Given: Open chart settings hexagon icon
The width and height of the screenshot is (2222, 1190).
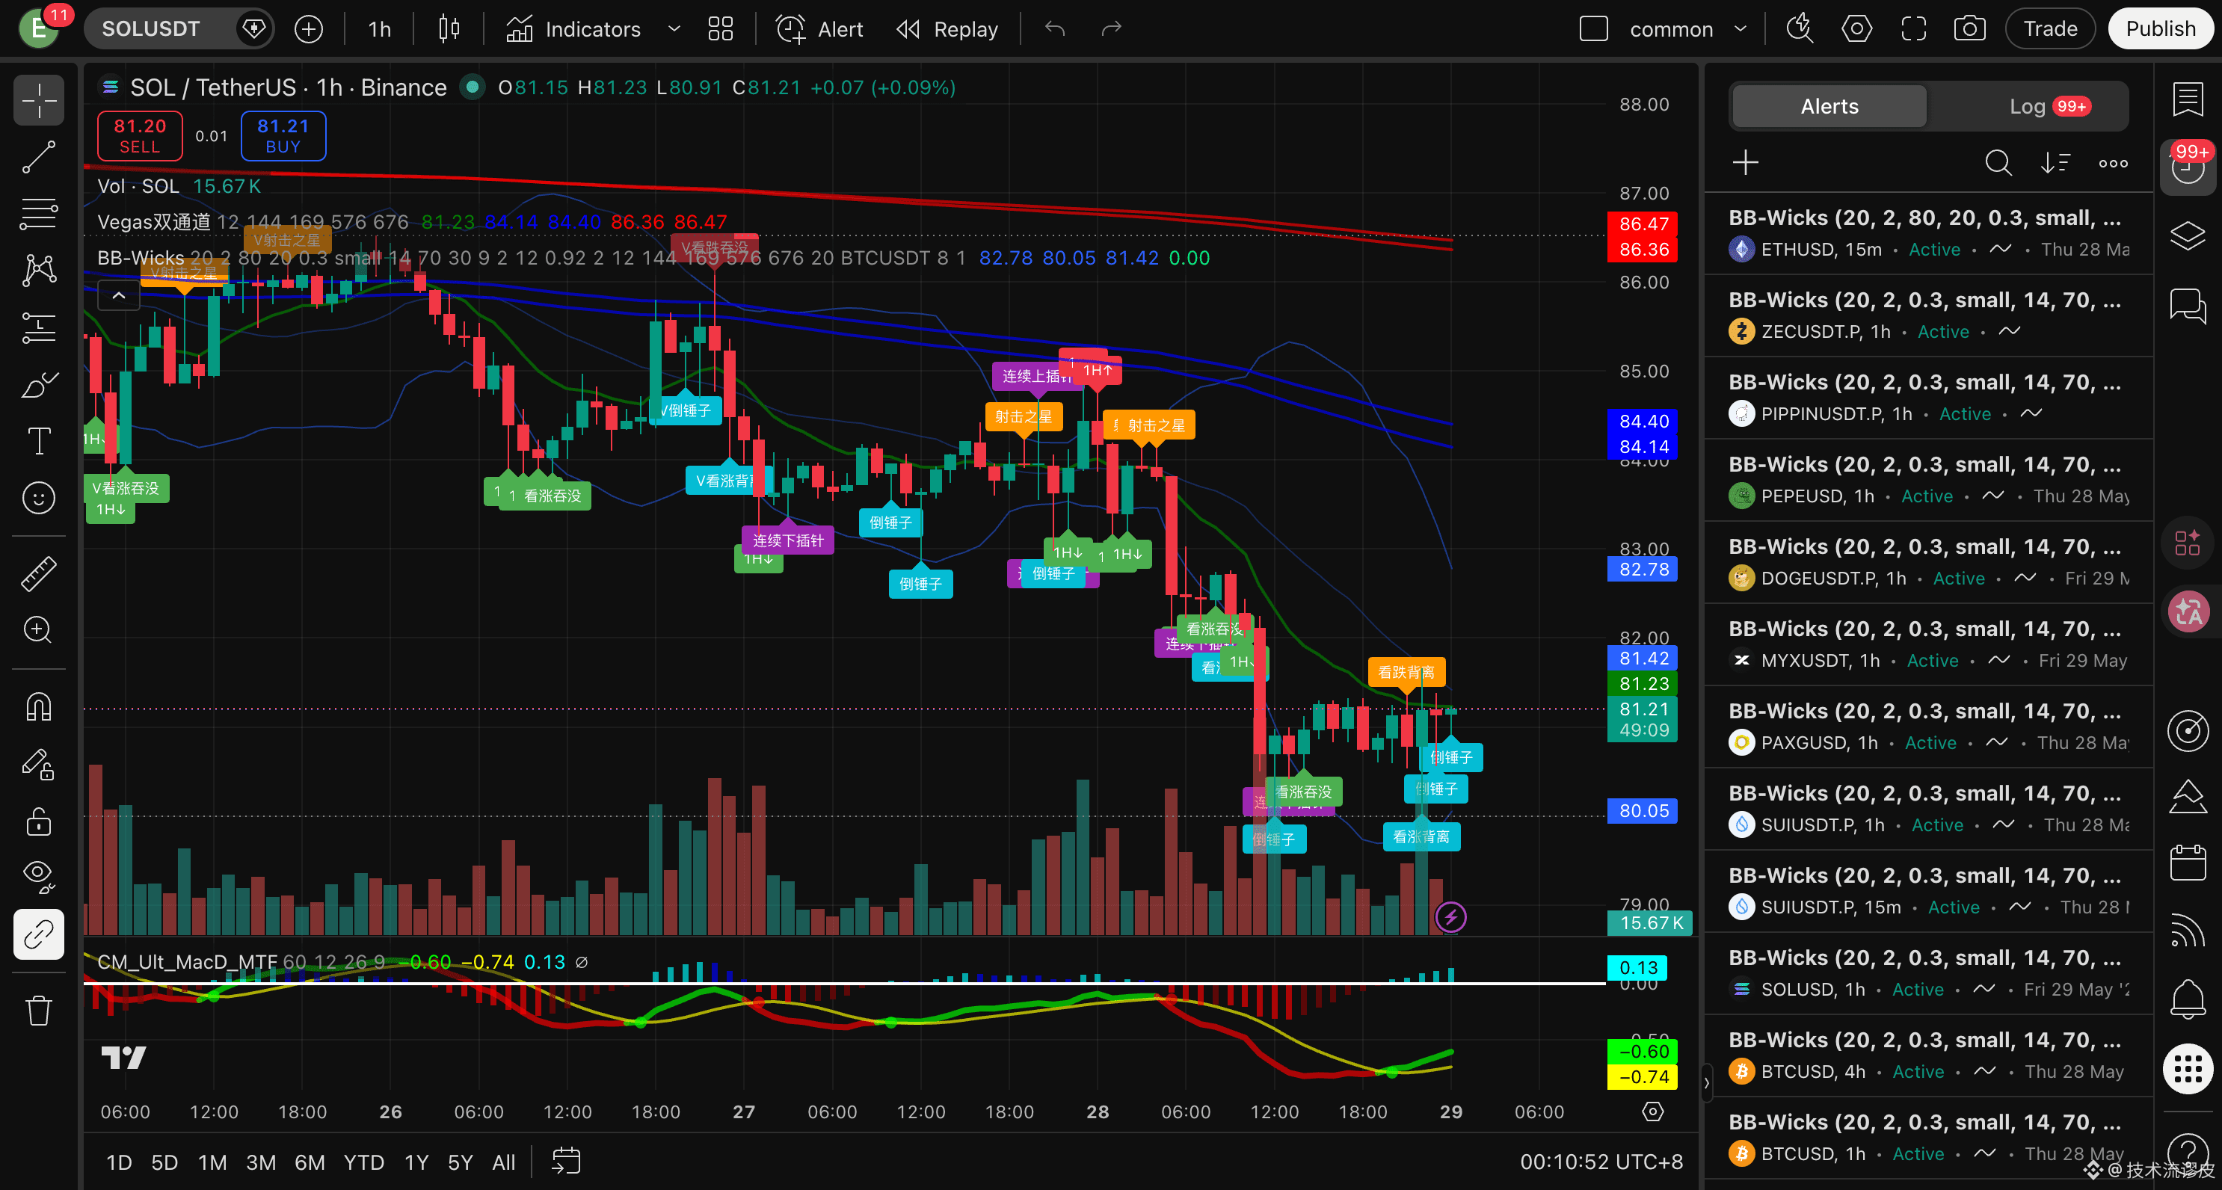Looking at the screenshot, I should pyautogui.click(x=1856, y=29).
